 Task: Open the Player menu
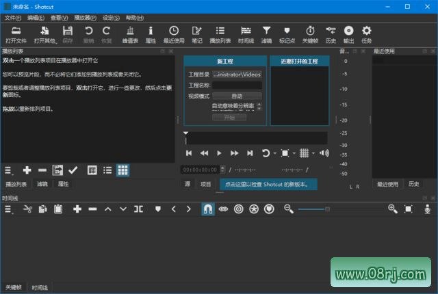click(85, 18)
